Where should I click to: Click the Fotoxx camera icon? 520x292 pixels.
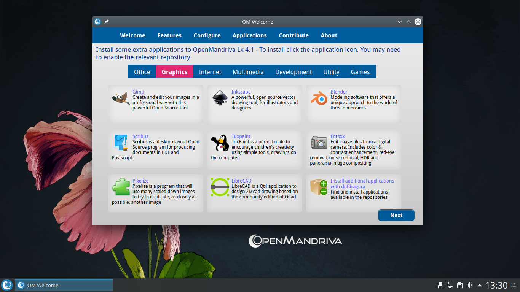(x=319, y=143)
